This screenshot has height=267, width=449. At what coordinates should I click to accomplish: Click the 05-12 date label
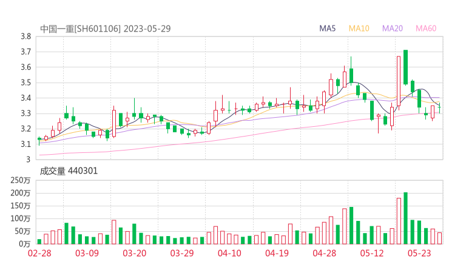click(372, 253)
